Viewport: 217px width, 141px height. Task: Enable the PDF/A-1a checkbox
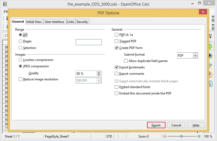point(117,35)
